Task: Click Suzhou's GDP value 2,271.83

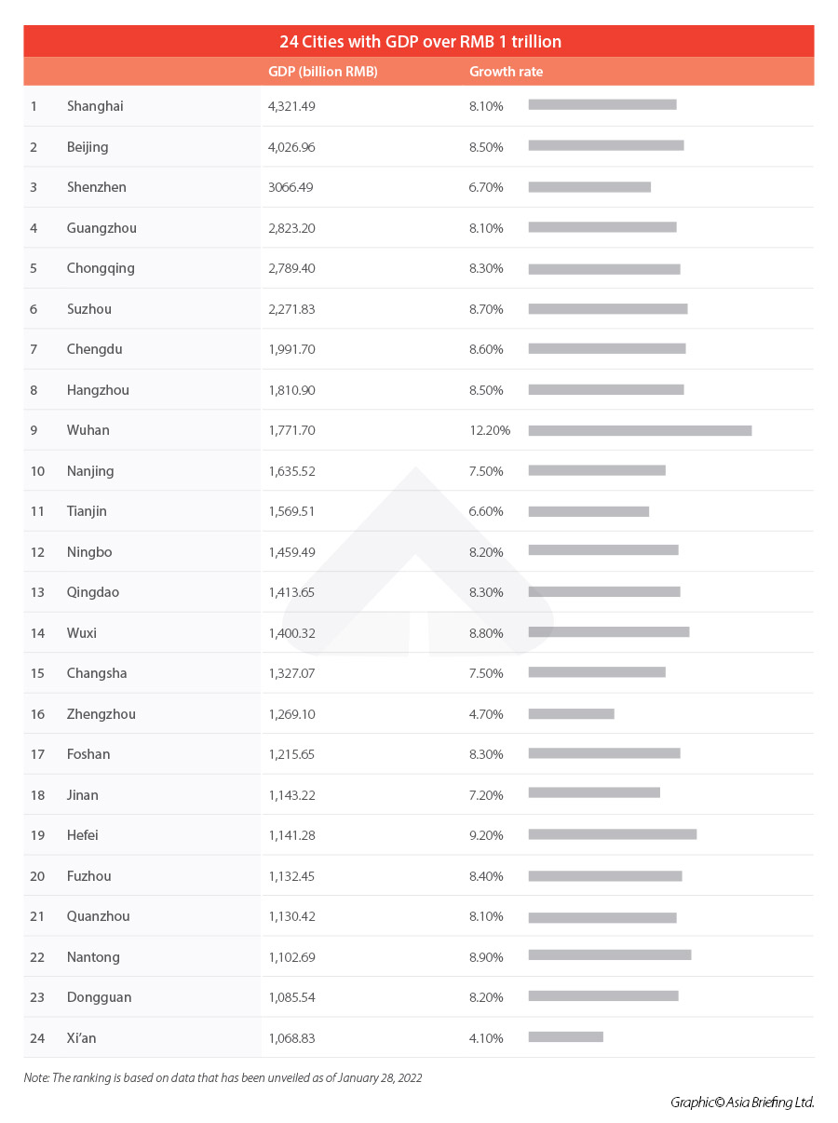Action: pos(291,309)
